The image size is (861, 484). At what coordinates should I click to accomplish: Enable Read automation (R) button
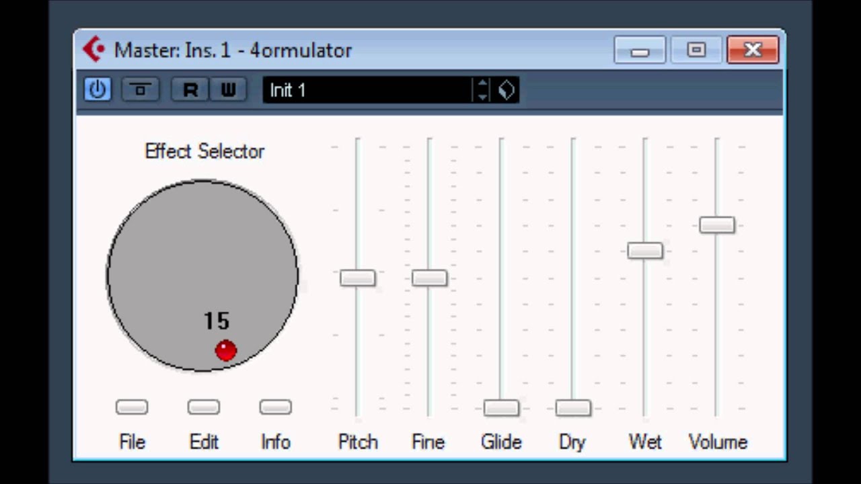point(190,89)
